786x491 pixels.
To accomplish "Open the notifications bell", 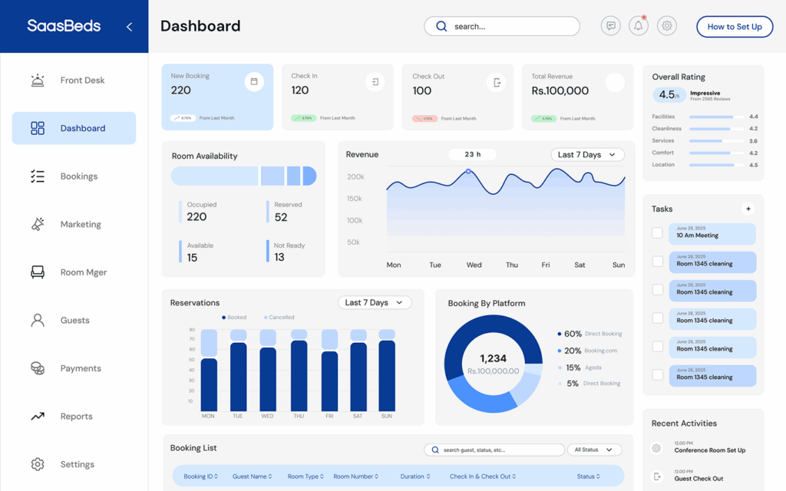I will pos(639,26).
